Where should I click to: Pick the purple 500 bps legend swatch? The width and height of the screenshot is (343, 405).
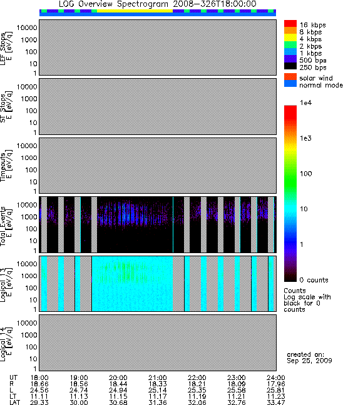290,59
